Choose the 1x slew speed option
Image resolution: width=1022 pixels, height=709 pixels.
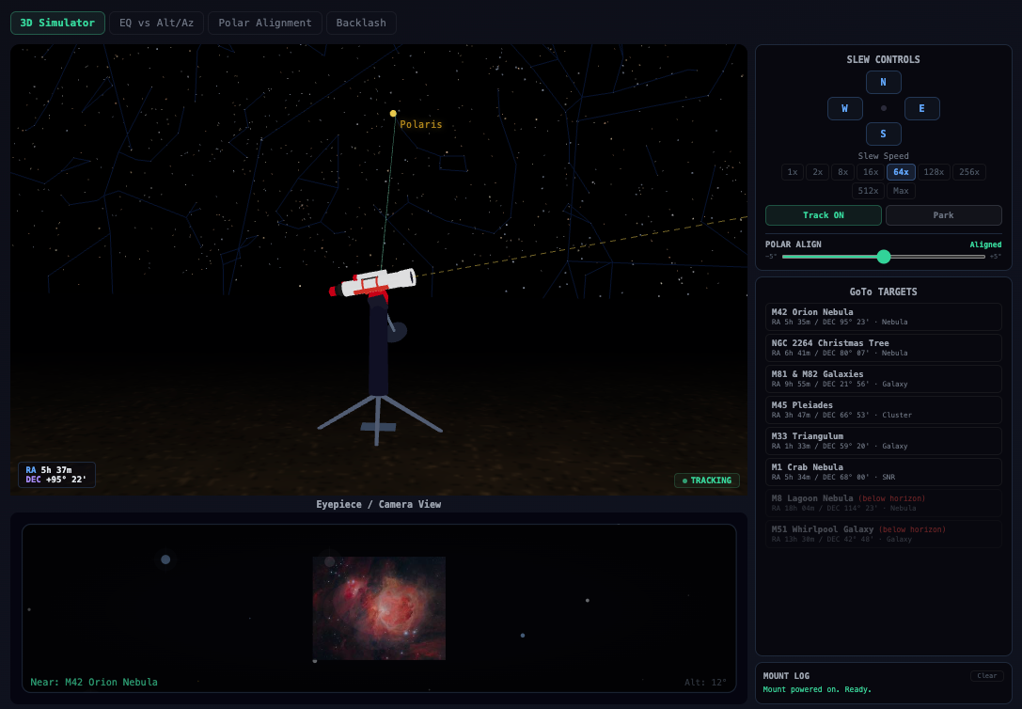click(x=792, y=171)
